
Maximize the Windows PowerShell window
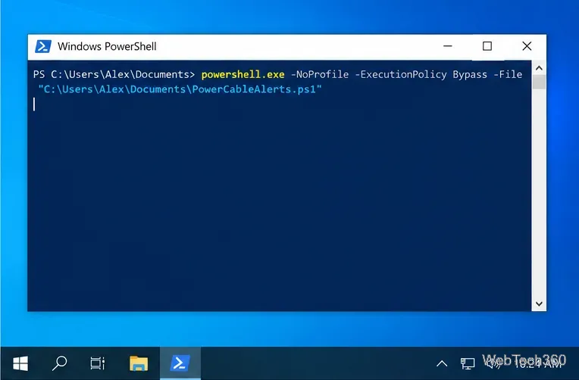tap(487, 46)
